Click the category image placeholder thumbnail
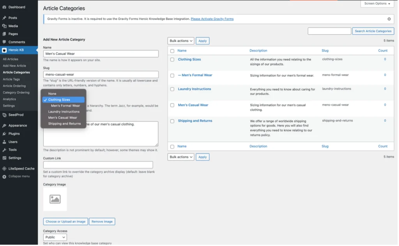399x246 pixels. (x=55, y=199)
